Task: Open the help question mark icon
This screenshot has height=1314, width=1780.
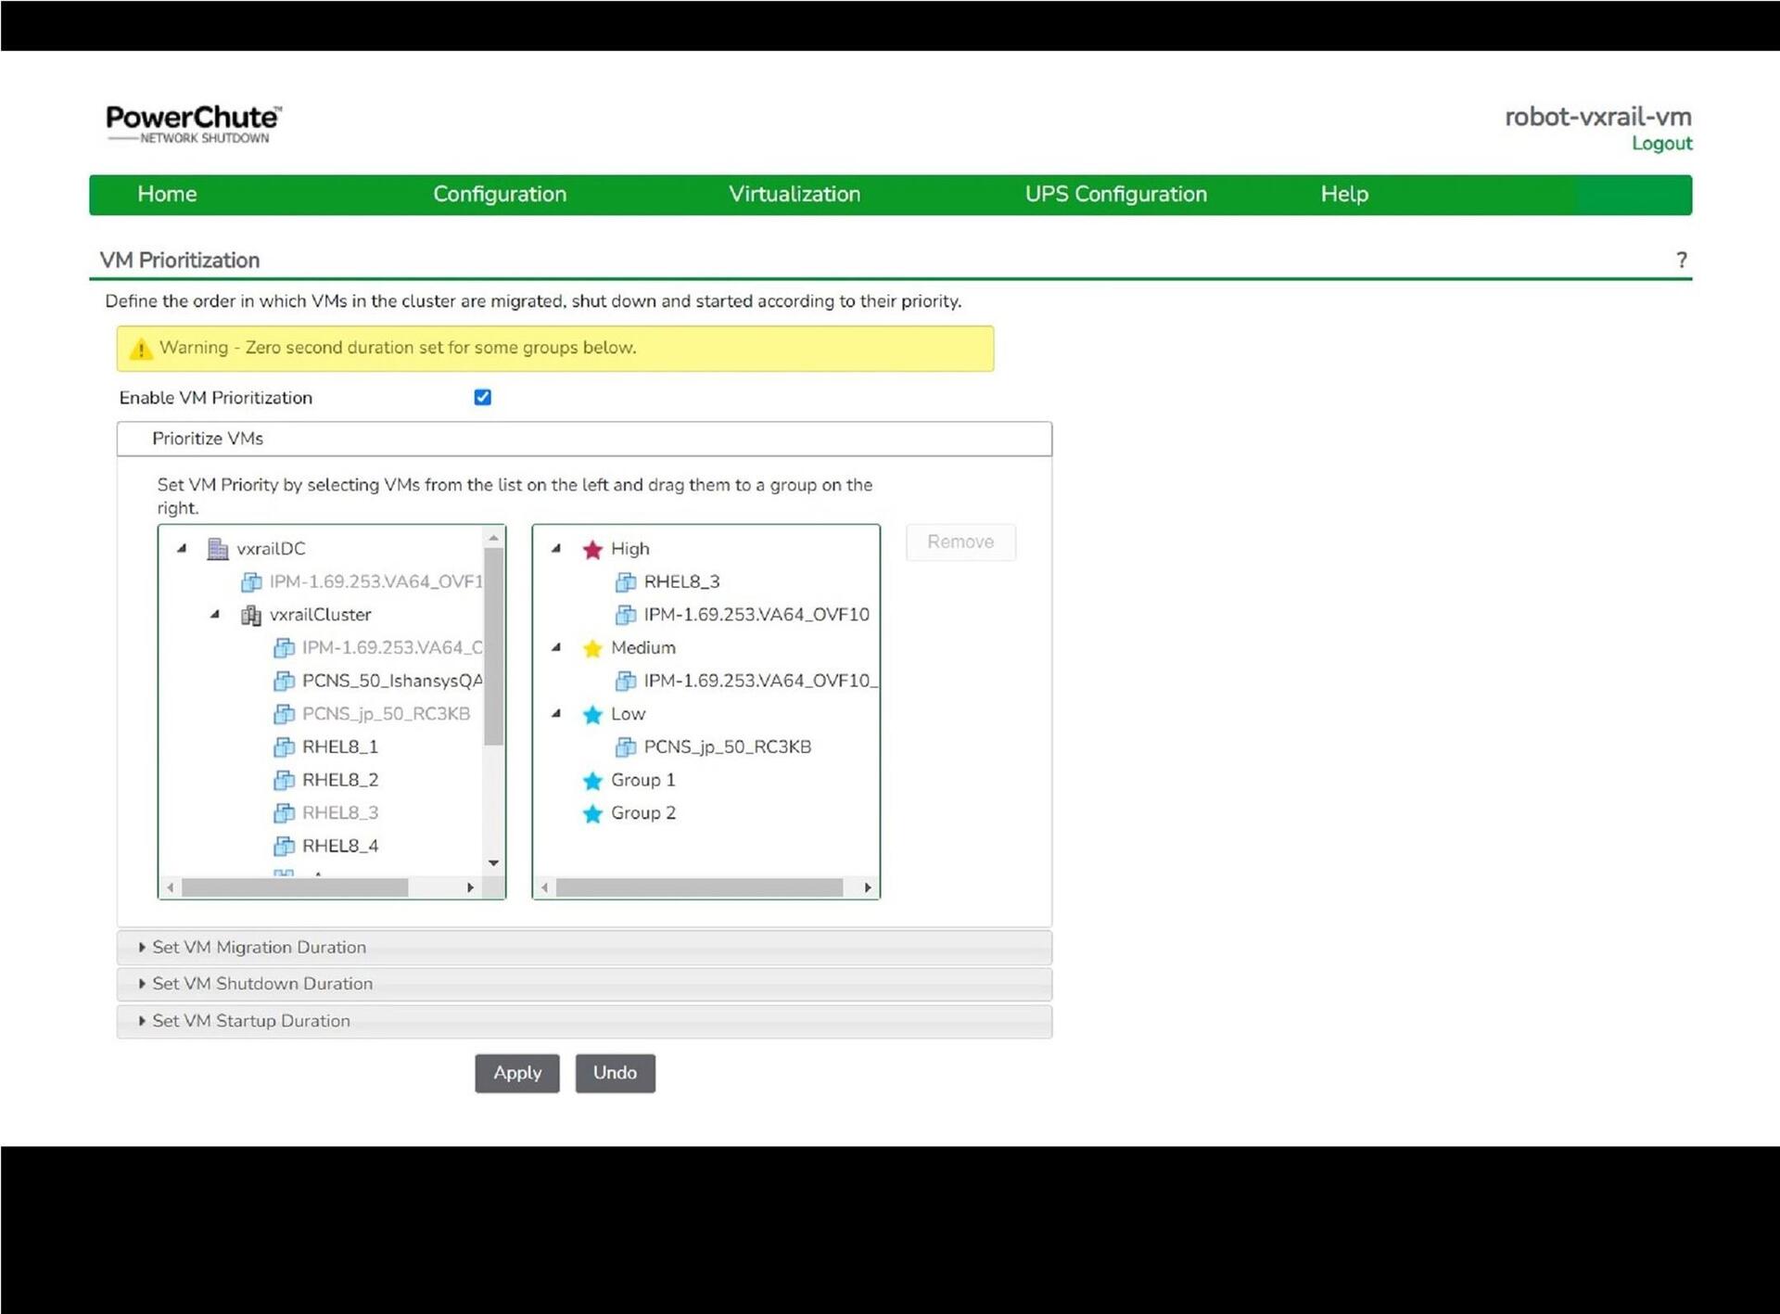Action: pyautogui.click(x=1681, y=261)
